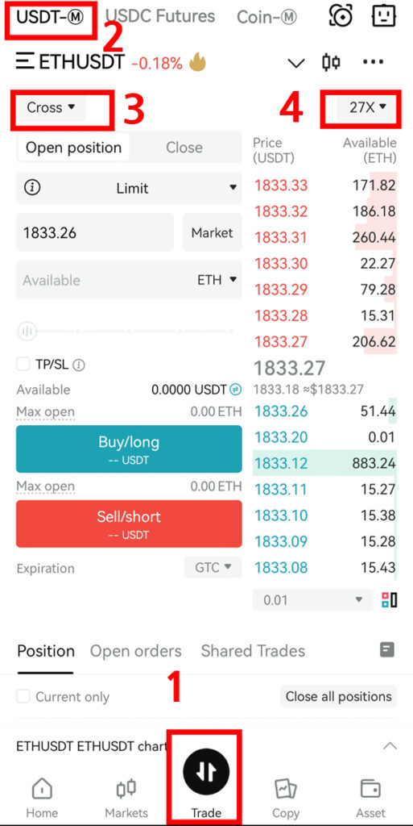Open the three-dot more options menu
This screenshot has width=413, height=826.
point(373,62)
